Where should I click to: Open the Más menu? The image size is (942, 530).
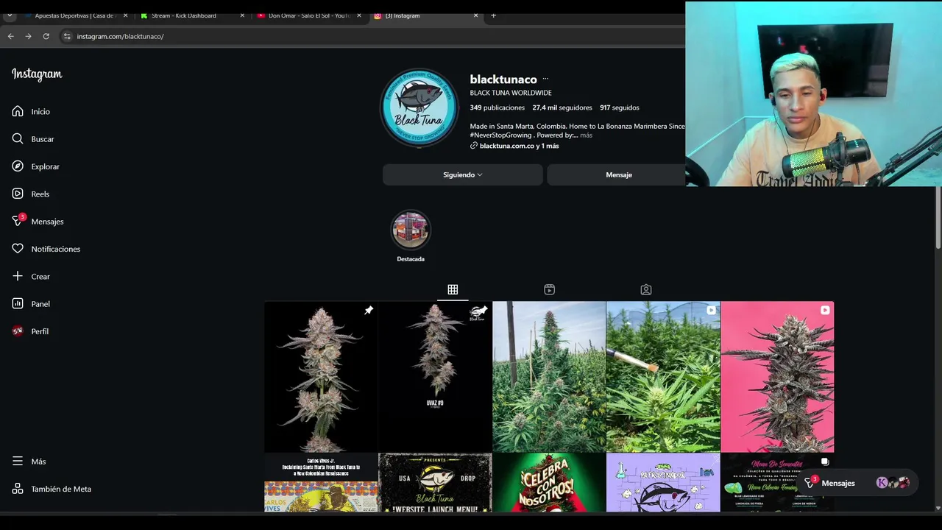(x=29, y=462)
